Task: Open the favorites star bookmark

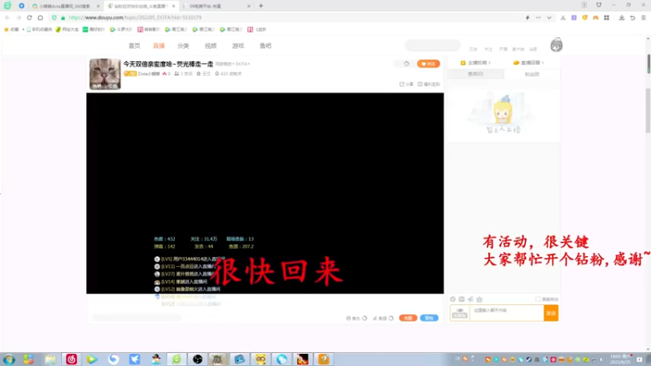Action: coord(11,29)
